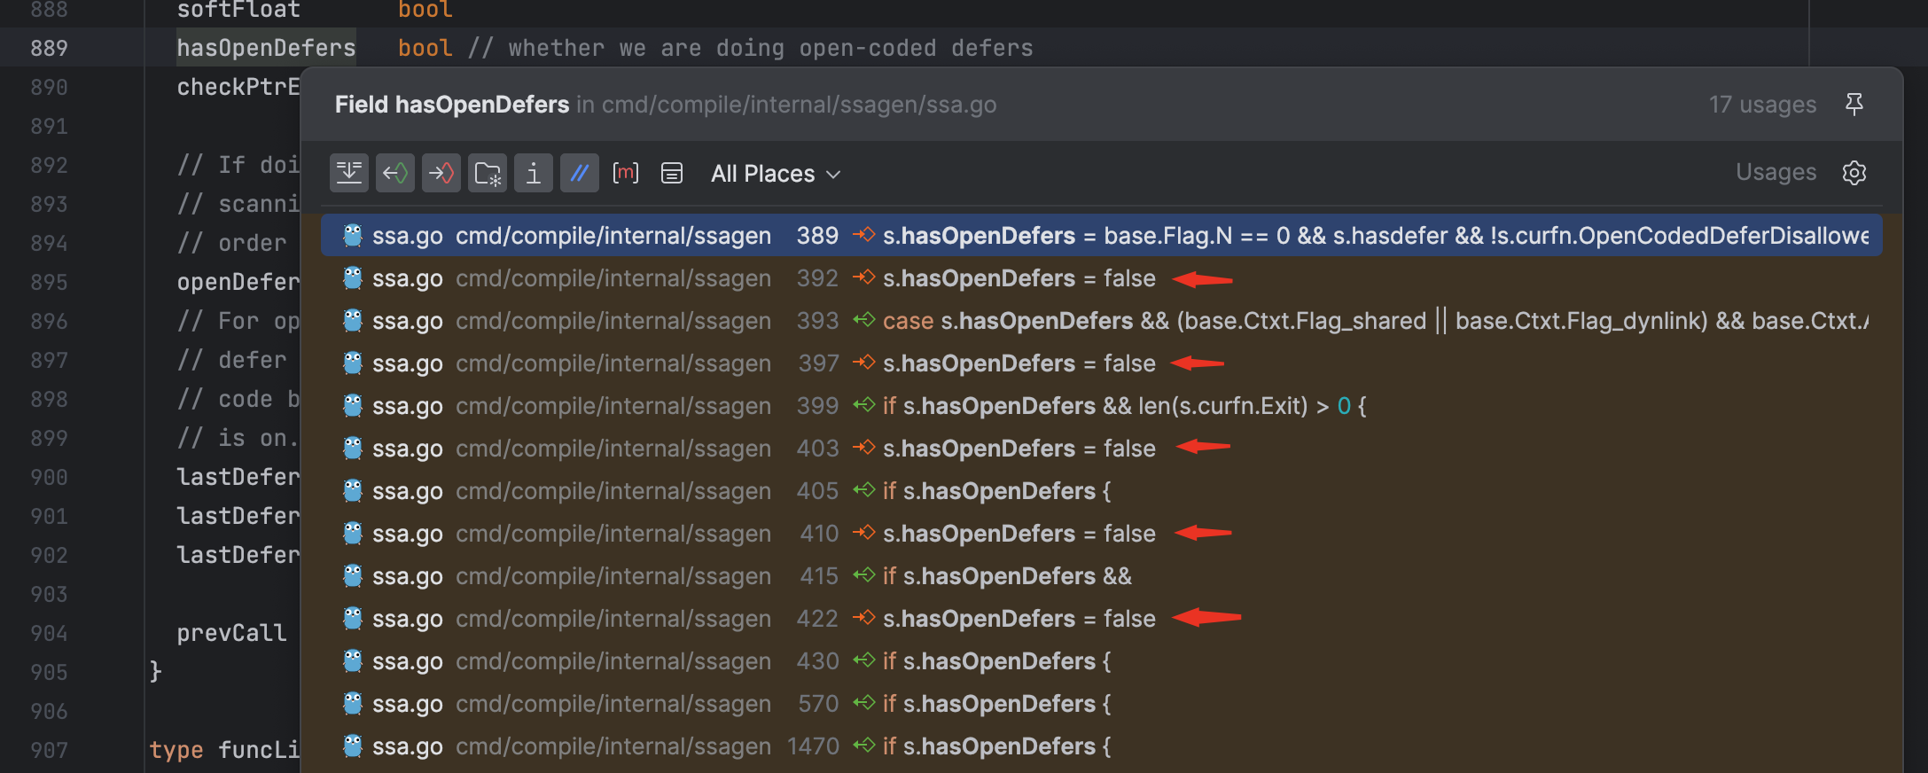
Task: Select usage at line 399 with len(s.curfn.Exit)
Action: pyautogui.click(x=1101, y=406)
